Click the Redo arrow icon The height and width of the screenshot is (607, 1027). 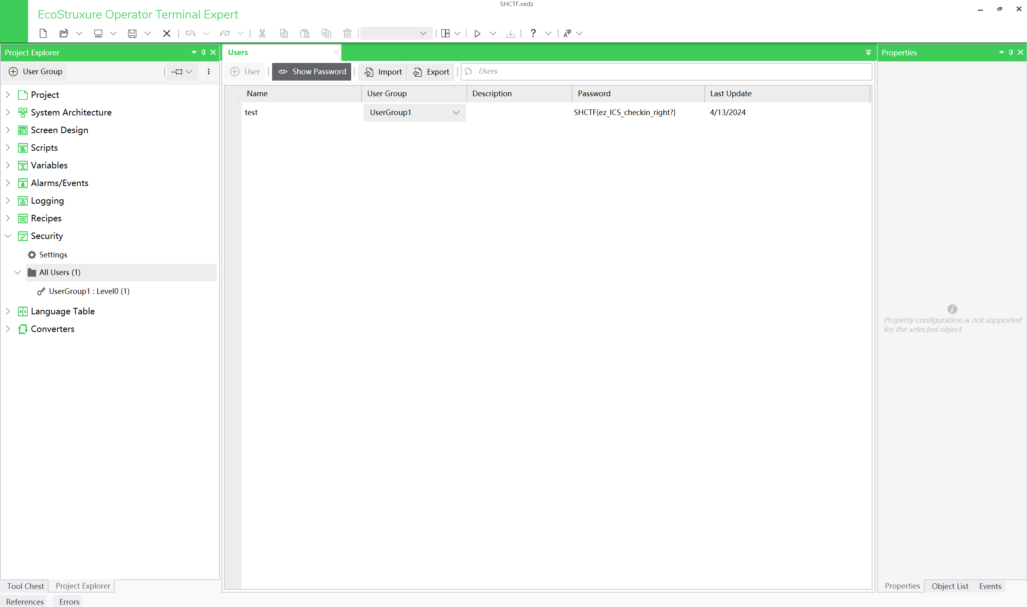tap(225, 33)
